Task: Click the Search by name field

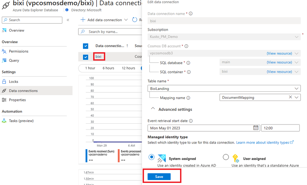Action: [x=110, y=32]
